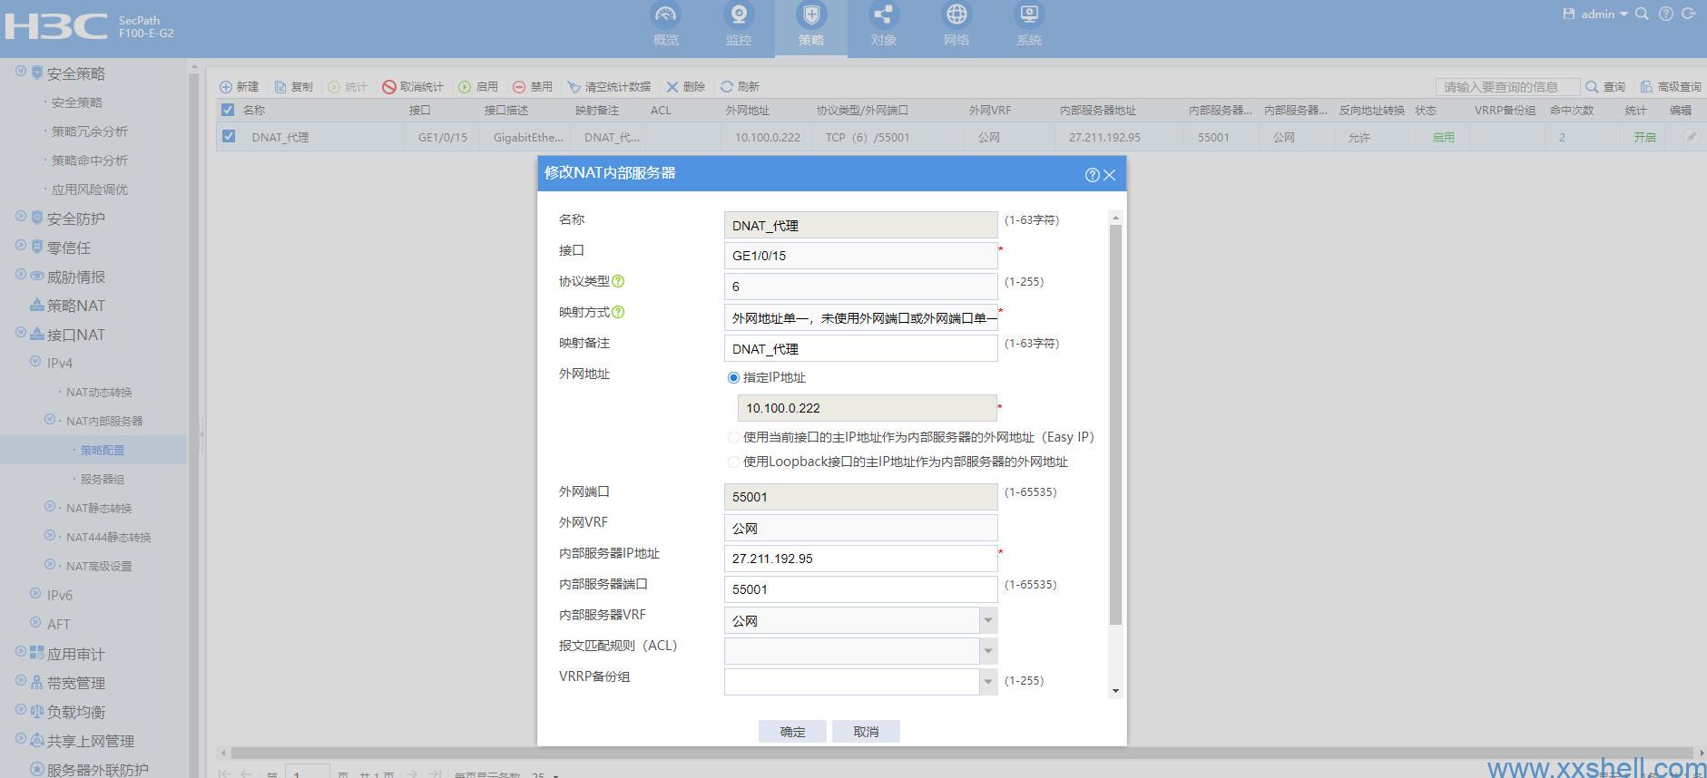Click the 内部服务器端口 input field
This screenshot has height=778, width=1707.
click(x=860, y=589)
